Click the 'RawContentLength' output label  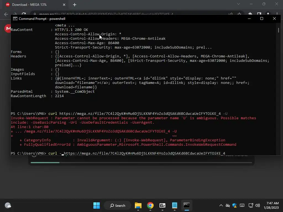[28, 96]
